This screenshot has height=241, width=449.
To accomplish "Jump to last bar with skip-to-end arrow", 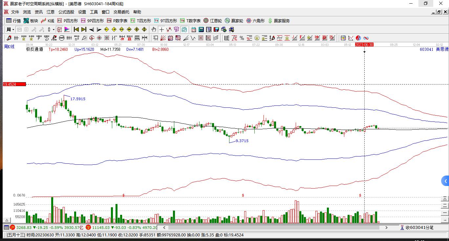I will (x=84, y=29).
